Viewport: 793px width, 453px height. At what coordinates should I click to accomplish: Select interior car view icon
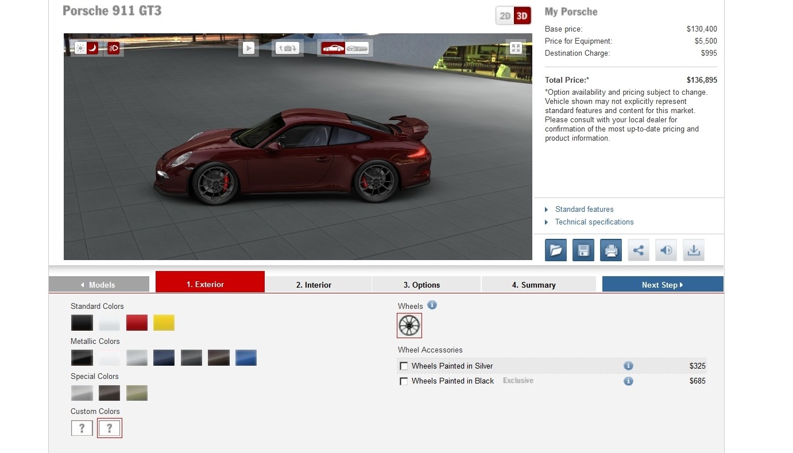tap(357, 48)
